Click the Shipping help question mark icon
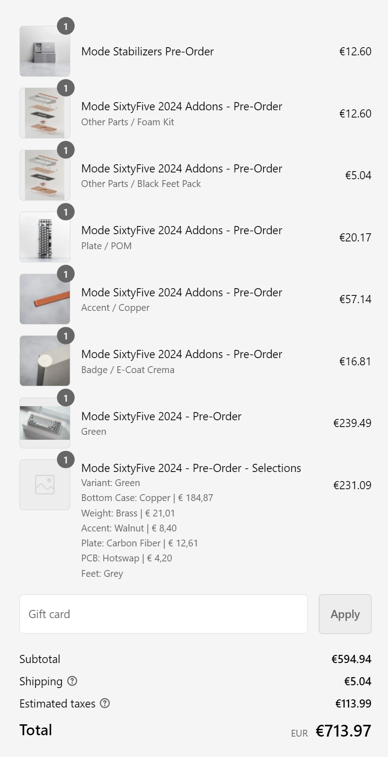The width and height of the screenshot is (388, 757). (x=72, y=681)
